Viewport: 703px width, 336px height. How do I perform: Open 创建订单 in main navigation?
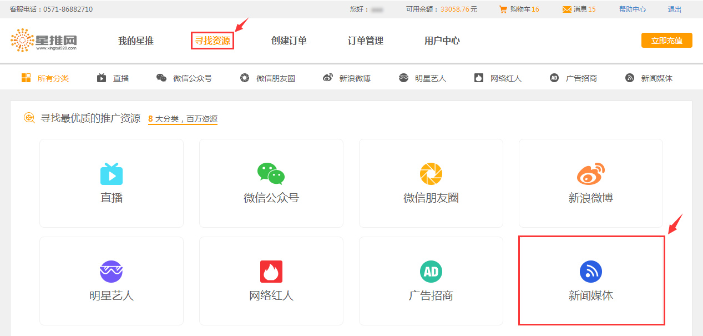[289, 41]
